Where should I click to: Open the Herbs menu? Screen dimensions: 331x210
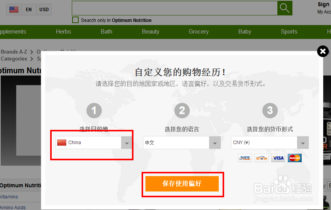click(x=63, y=32)
